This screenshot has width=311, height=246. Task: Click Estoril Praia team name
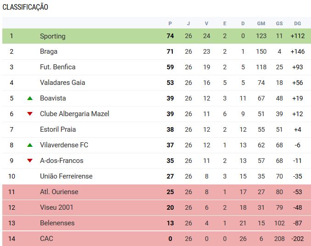click(57, 129)
